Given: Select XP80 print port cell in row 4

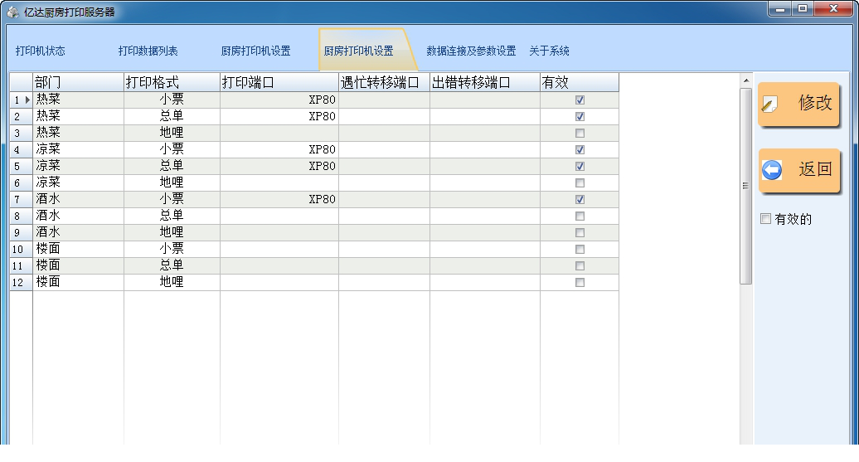Looking at the screenshot, I should (x=279, y=149).
